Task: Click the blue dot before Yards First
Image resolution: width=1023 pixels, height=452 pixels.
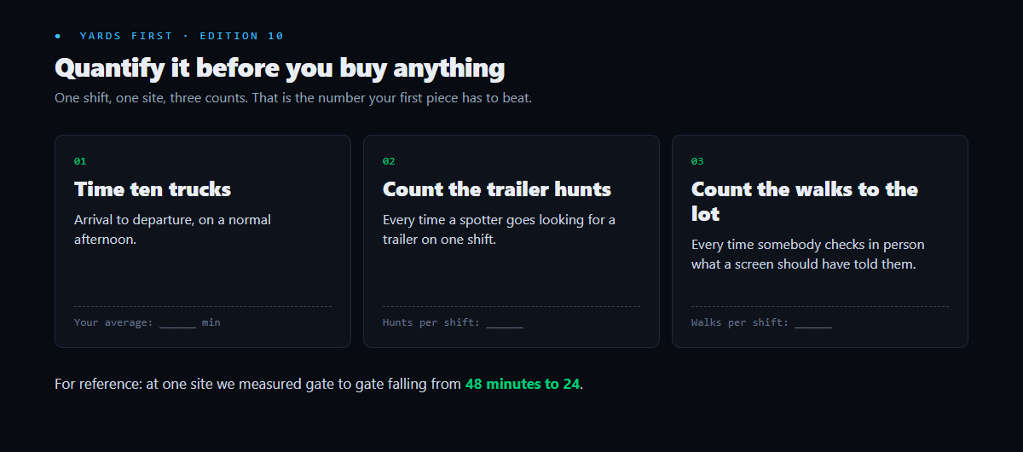Action: coord(58,36)
